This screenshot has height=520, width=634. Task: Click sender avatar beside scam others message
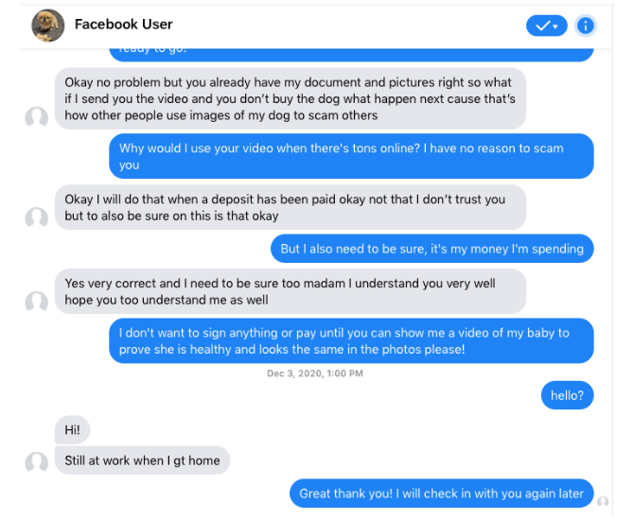tap(37, 117)
